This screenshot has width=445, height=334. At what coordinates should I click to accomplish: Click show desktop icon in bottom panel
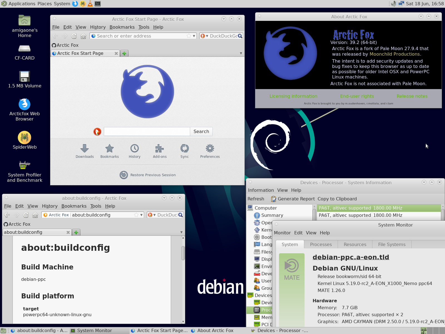tap(4, 331)
